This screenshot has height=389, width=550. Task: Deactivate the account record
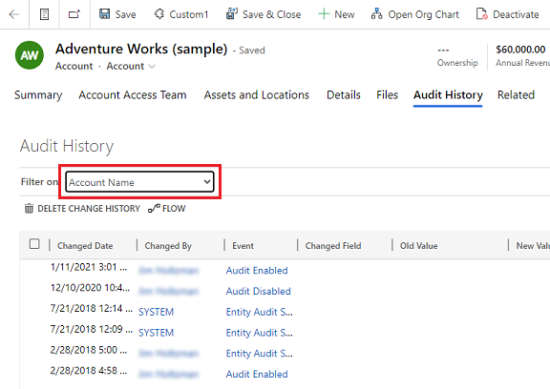coord(508,14)
